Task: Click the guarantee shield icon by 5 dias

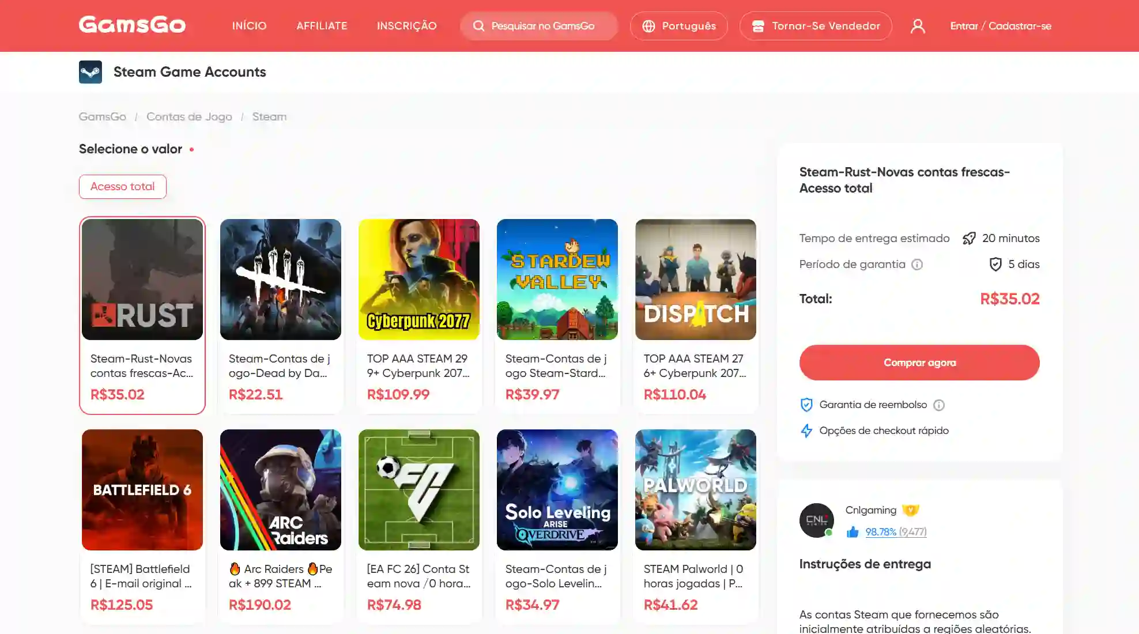Action: [x=995, y=264]
